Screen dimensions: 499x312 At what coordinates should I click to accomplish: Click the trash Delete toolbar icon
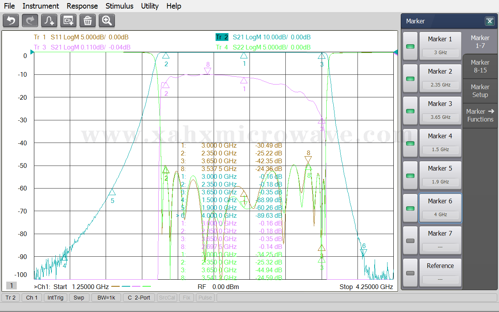coord(88,21)
